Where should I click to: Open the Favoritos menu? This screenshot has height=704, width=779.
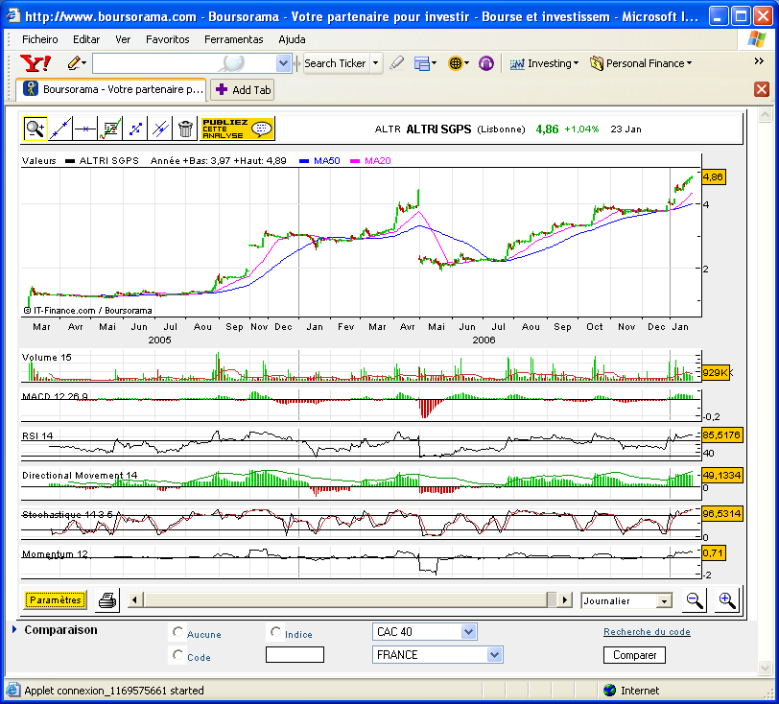point(168,39)
